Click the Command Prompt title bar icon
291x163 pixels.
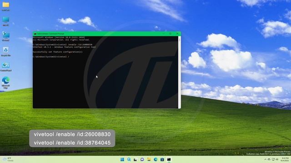coord(35,34)
